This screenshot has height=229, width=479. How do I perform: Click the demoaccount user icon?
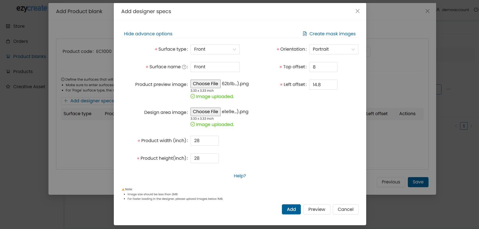click(438, 10)
